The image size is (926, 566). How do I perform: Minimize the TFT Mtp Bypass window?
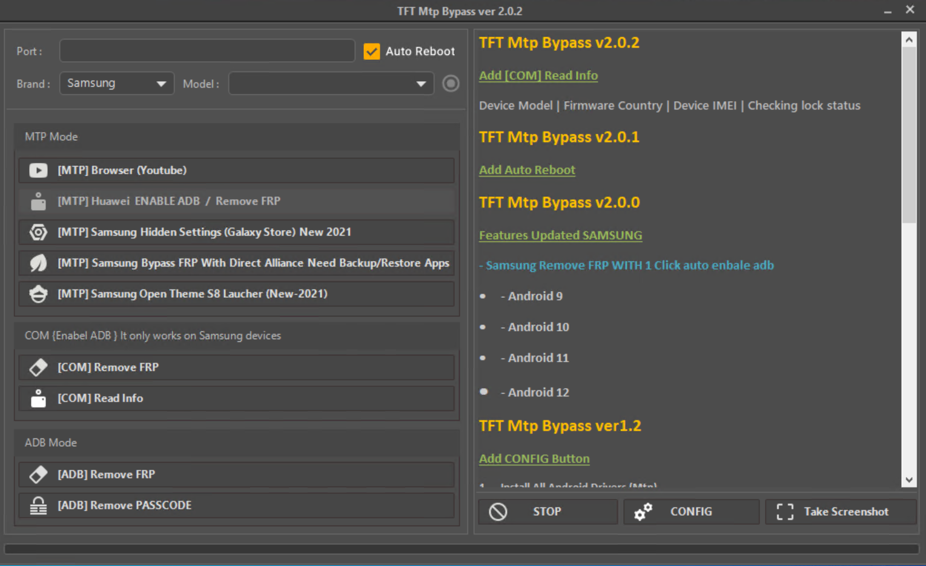coord(887,11)
